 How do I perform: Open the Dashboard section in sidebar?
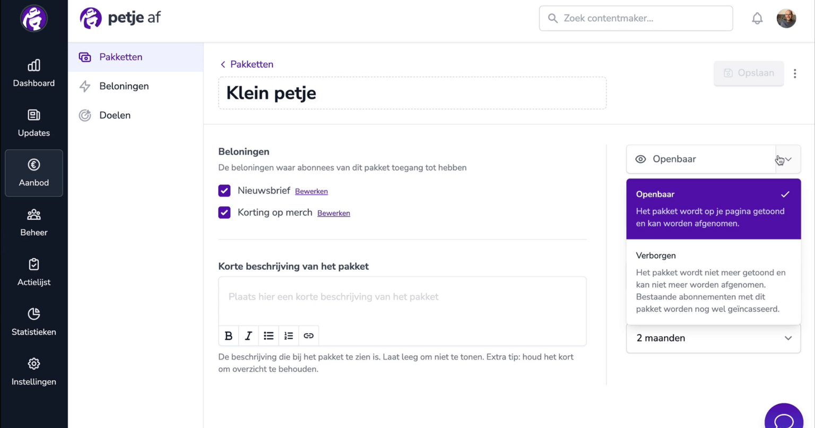click(34, 73)
